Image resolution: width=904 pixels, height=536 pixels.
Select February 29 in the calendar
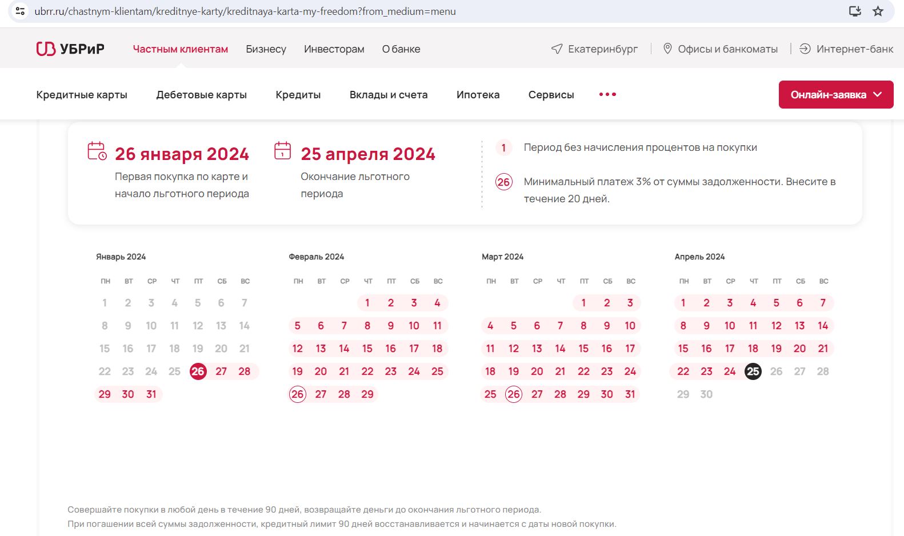click(x=367, y=394)
